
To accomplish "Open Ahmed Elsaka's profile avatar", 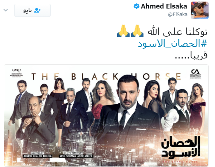I will click(x=200, y=10).
